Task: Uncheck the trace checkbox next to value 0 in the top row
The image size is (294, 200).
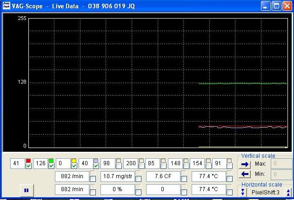Action: click(x=74, y=166)
